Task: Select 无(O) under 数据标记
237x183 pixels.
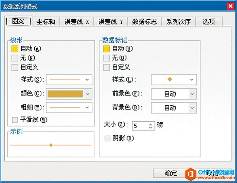Action: [x=106, y=58]
